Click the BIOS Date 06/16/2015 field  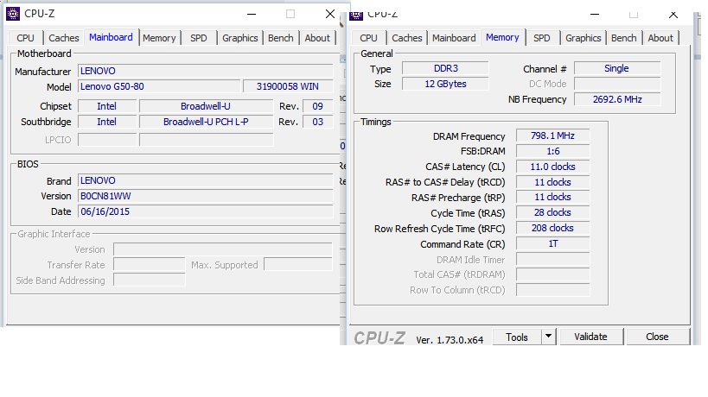pos(206,211)
